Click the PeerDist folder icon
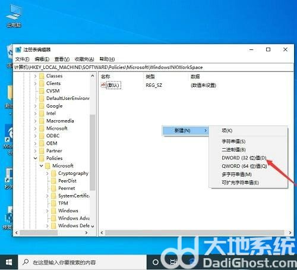 click(x=53, y=181)
